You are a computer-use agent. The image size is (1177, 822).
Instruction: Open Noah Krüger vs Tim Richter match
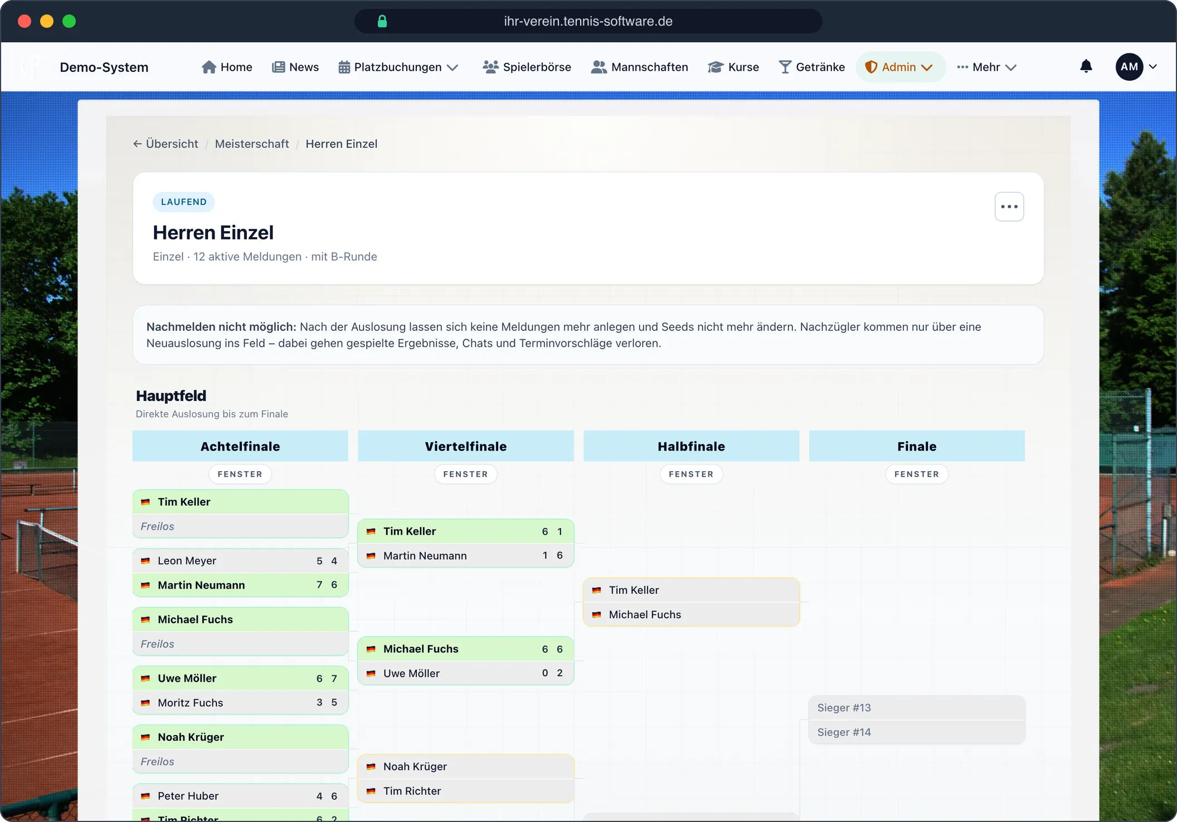tap(466, 779)
